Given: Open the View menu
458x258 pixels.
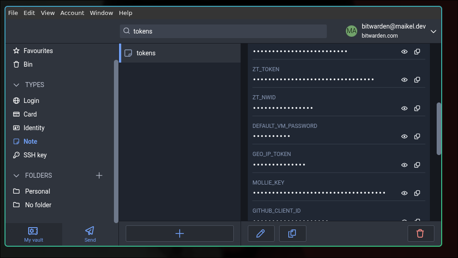Looking at the screenshot, I should point(48,13).
